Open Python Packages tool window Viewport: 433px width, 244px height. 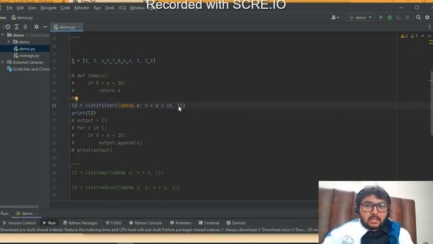(x=81, y=223)
